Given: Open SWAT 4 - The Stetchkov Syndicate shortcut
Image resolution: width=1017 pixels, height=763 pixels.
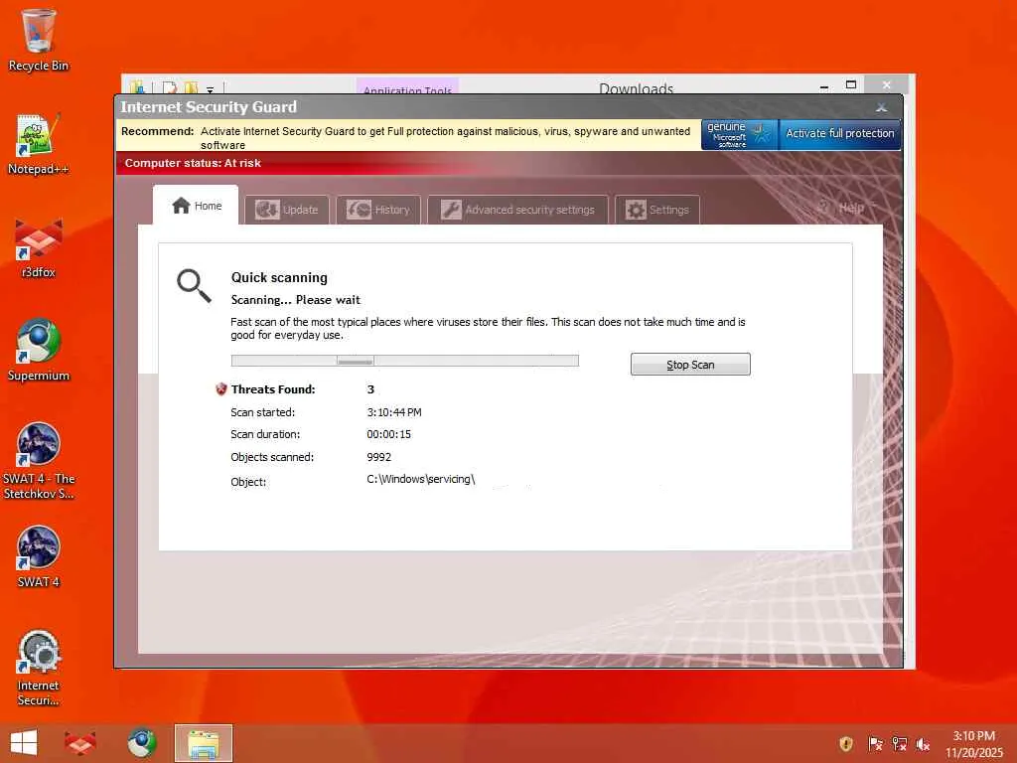Looking at the screenshot, I should tap(39, 461).
